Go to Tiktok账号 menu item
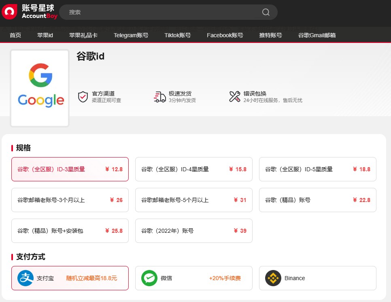The image size is (391, 302). coord(178,35)
